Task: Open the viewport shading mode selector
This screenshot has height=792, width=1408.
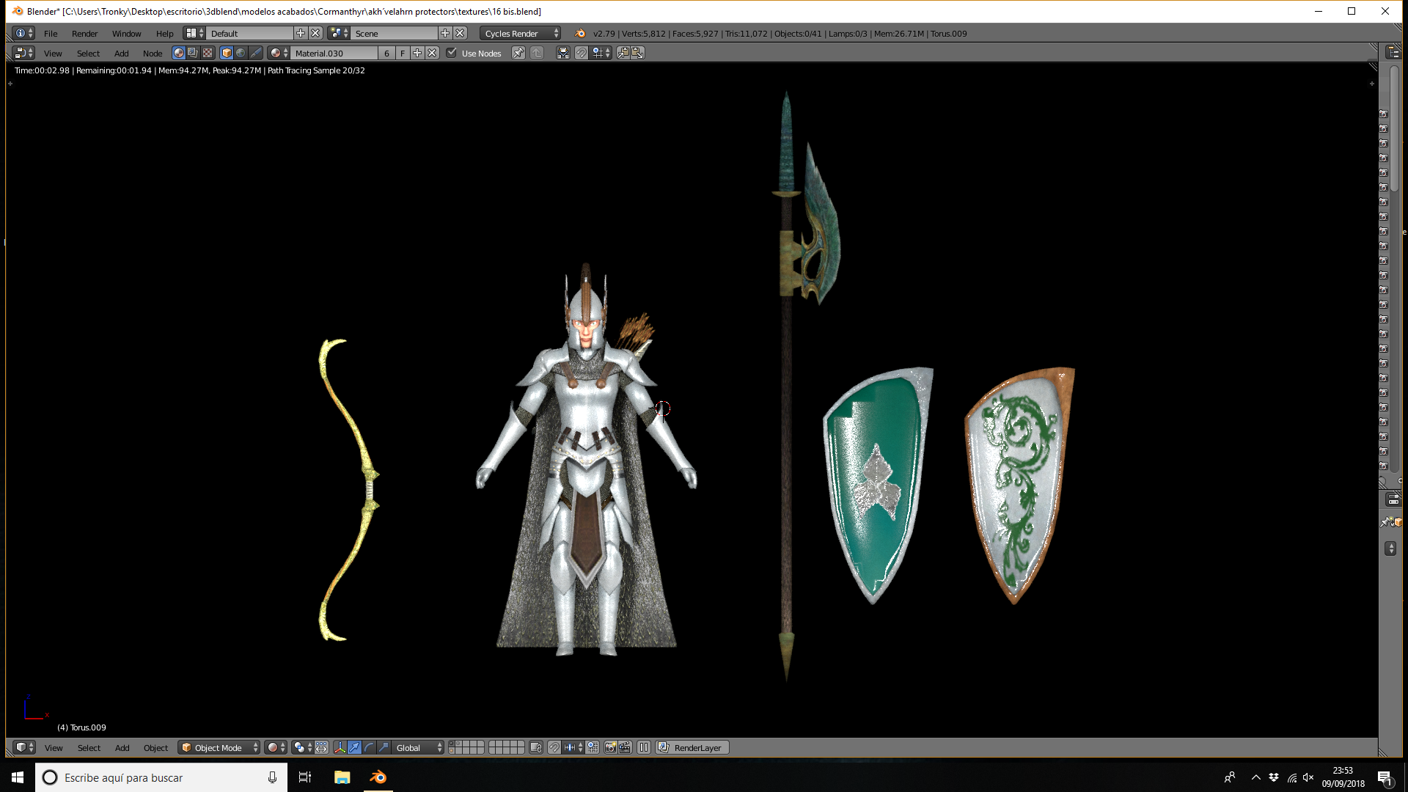Action: click(276, 747)
